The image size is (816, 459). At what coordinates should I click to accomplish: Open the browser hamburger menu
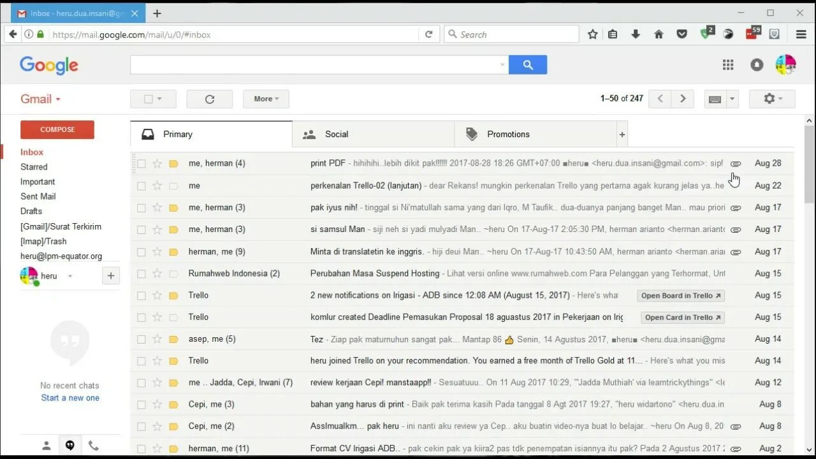[x=801, y=34]
